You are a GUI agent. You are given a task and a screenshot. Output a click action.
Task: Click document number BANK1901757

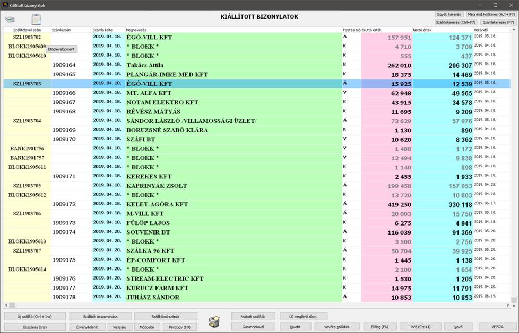click(27, 158)
